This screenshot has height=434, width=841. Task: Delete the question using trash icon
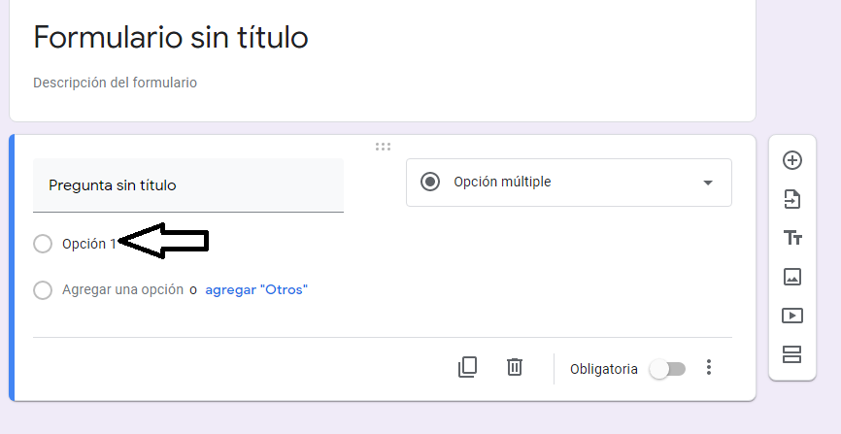(x=515, y=367)
